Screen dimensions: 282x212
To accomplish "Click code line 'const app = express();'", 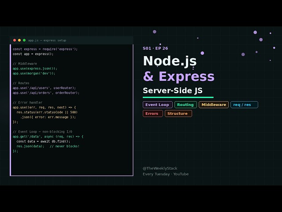I will coord(33,54).
